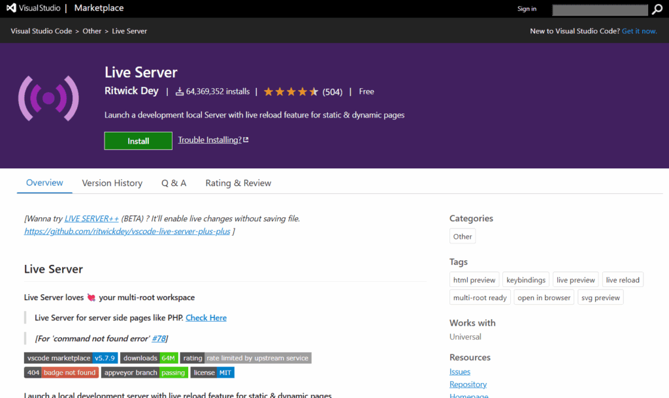This screenshot has width=669, height=398.
Task: Select the multi-root ready tag
Action: (x=480, y=298)
